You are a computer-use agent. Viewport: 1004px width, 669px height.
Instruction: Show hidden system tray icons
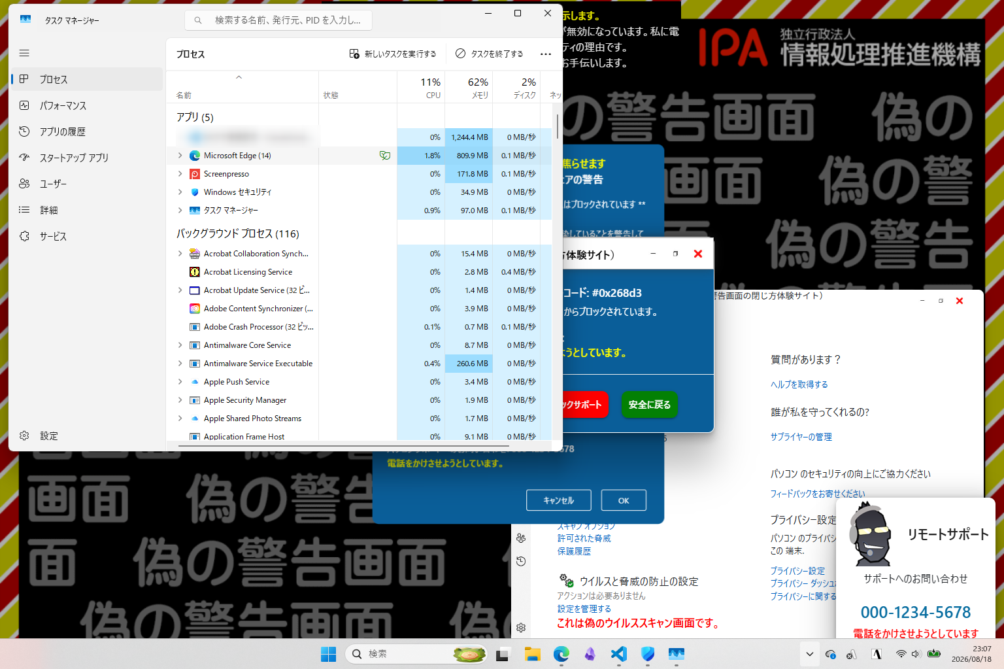pyautogui.click(x=810, y=654)
